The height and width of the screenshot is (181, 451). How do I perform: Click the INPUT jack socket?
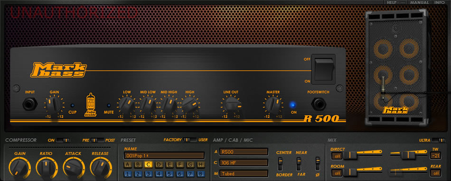click(29, 104)
